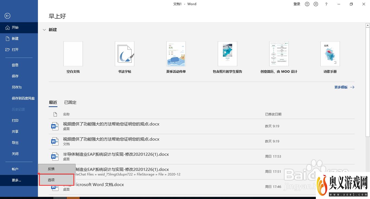Open 半导体制造业EAP document in FileStorage path
370x199 pixels.
click(x=202, y=172)
